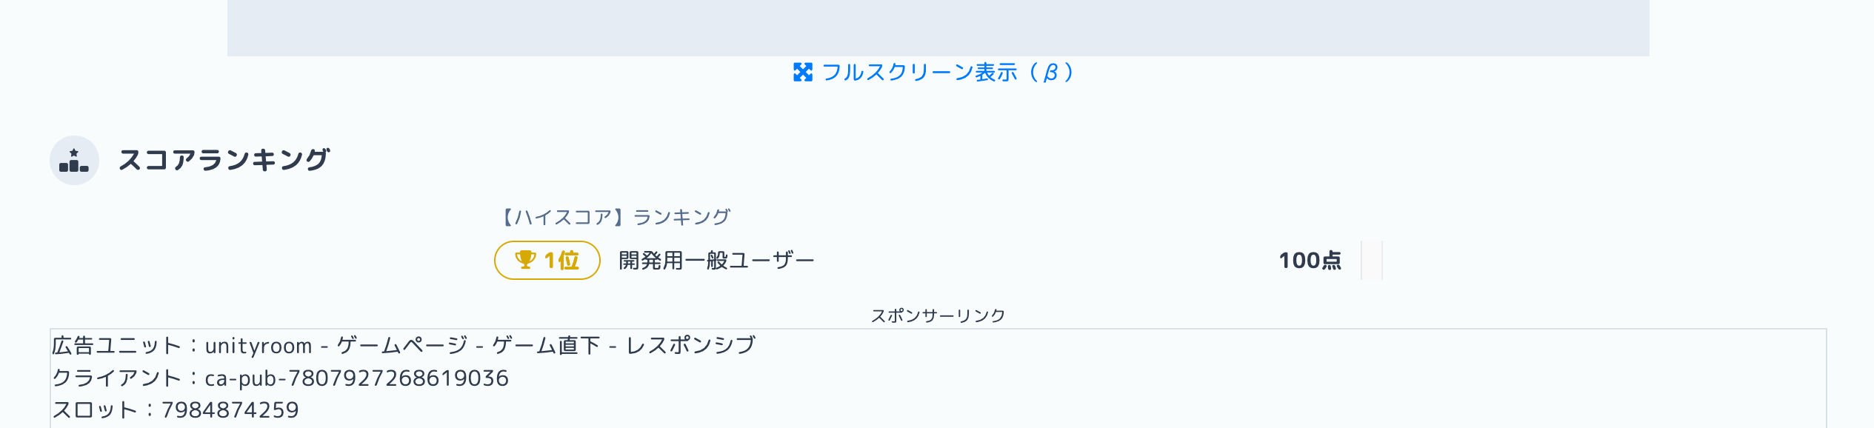
Task: Click the スロット label text
Action: 95,410
